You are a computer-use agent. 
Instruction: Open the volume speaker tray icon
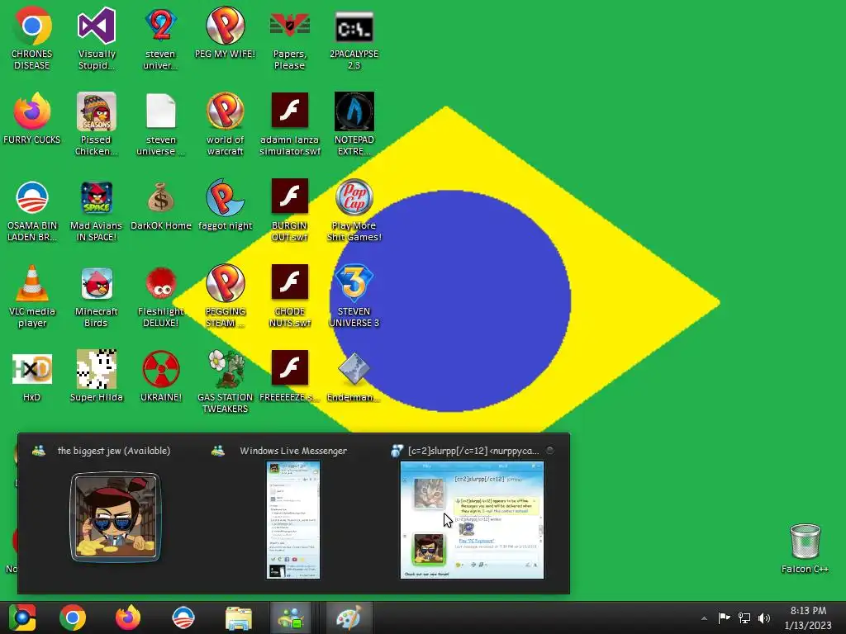[764, 617]
